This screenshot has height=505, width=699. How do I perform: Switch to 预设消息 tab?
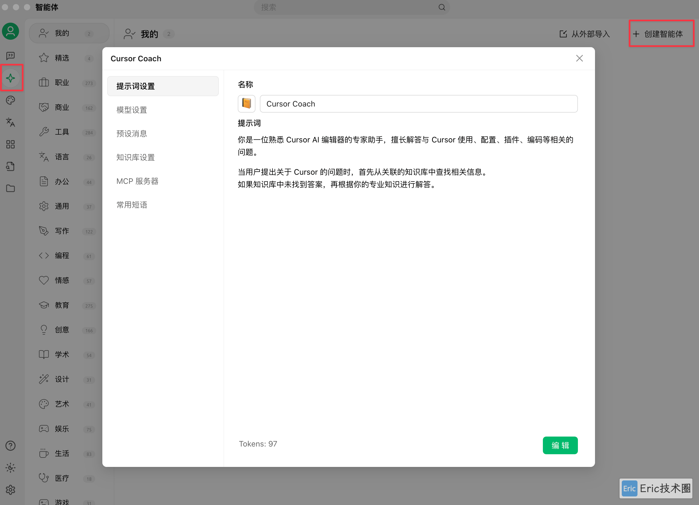click(x=163, y=134)
